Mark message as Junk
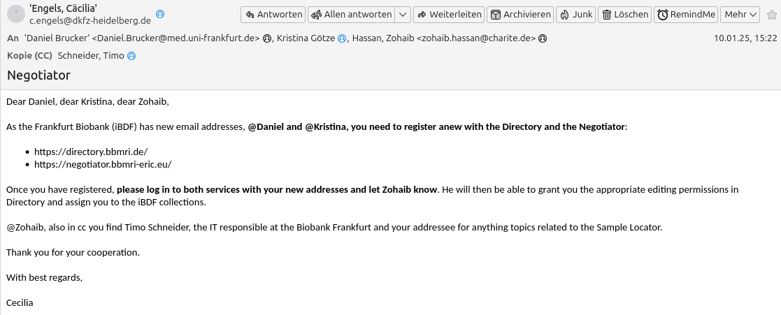This screenshot has height=315, width=781. (575, 15)
